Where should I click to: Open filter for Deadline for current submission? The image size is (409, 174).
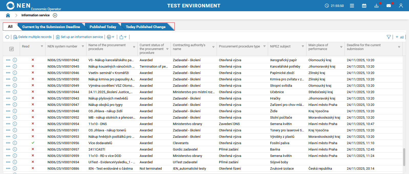399,47
